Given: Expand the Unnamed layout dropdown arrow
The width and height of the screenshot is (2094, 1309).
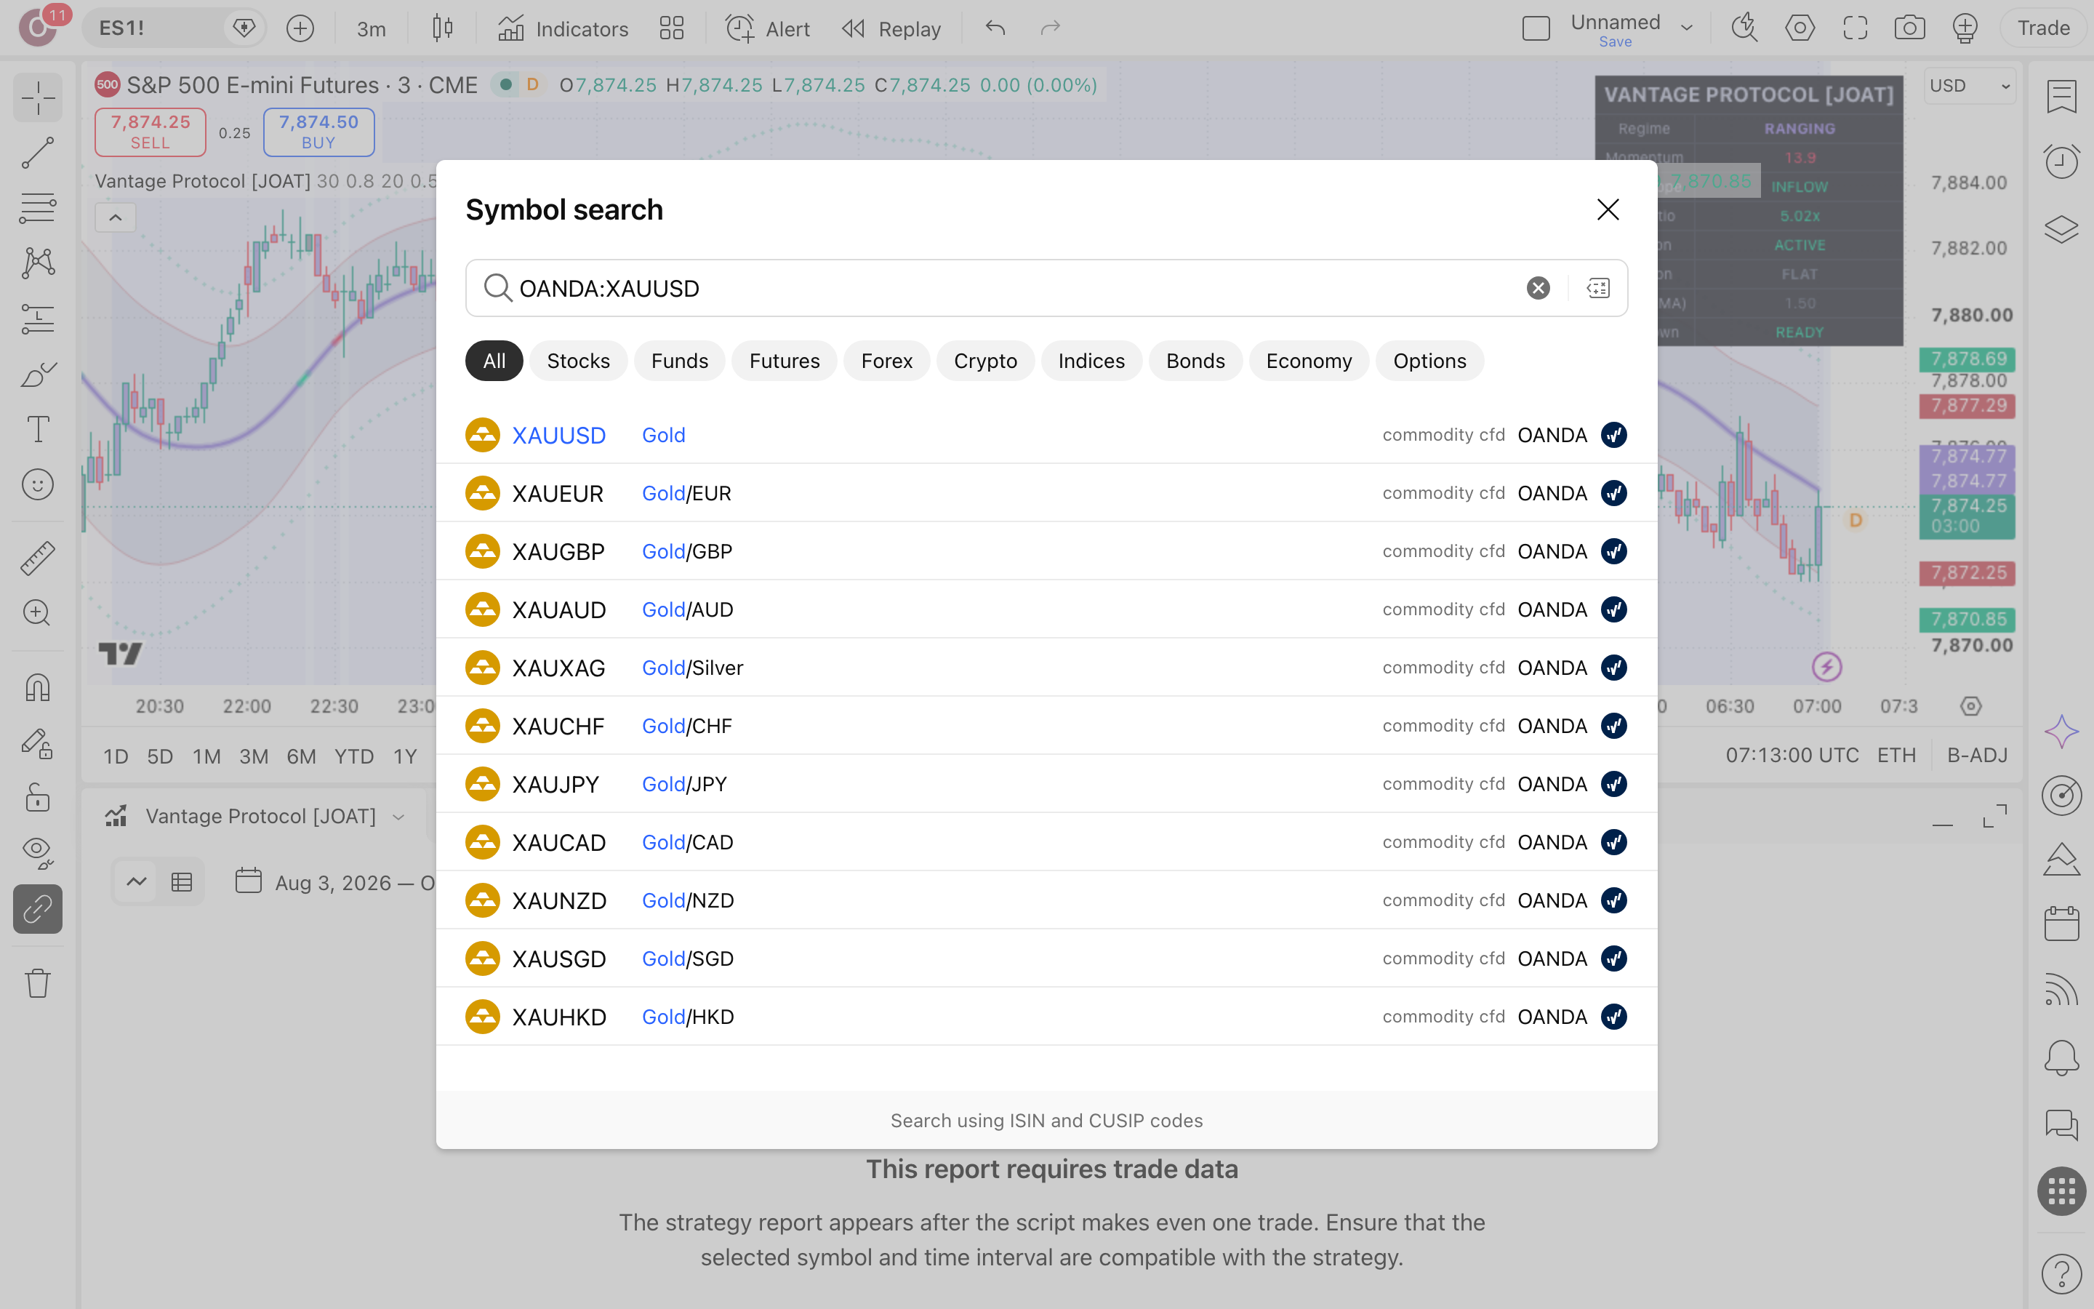Looking at the screenshot, I should click(1686, 28).
